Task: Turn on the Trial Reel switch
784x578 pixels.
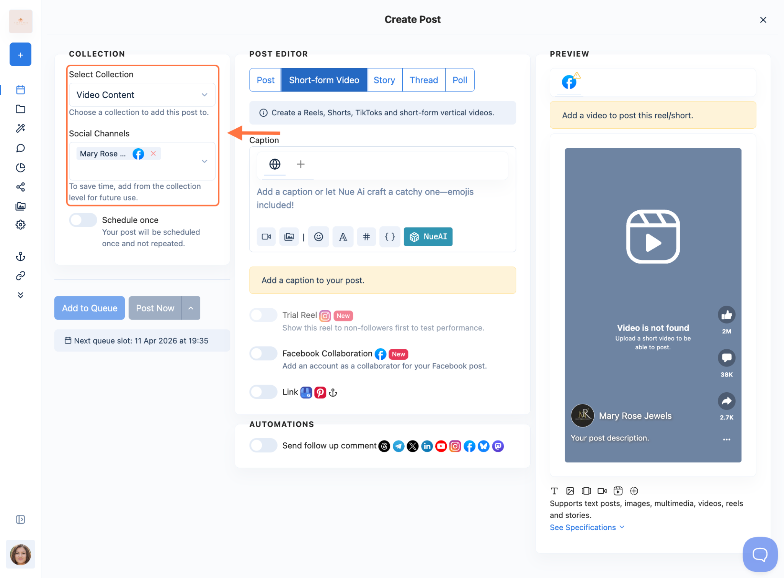Action: pos(263,315)
